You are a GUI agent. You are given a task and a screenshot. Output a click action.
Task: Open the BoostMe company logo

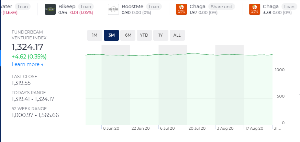click(113, 9)
